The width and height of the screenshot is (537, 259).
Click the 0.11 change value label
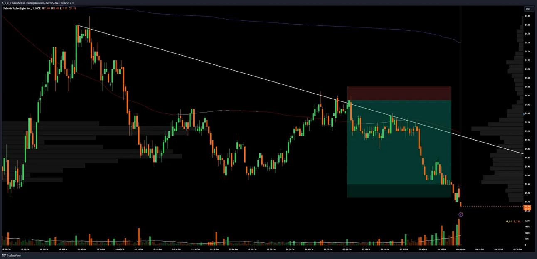click(x=509, y=222)
